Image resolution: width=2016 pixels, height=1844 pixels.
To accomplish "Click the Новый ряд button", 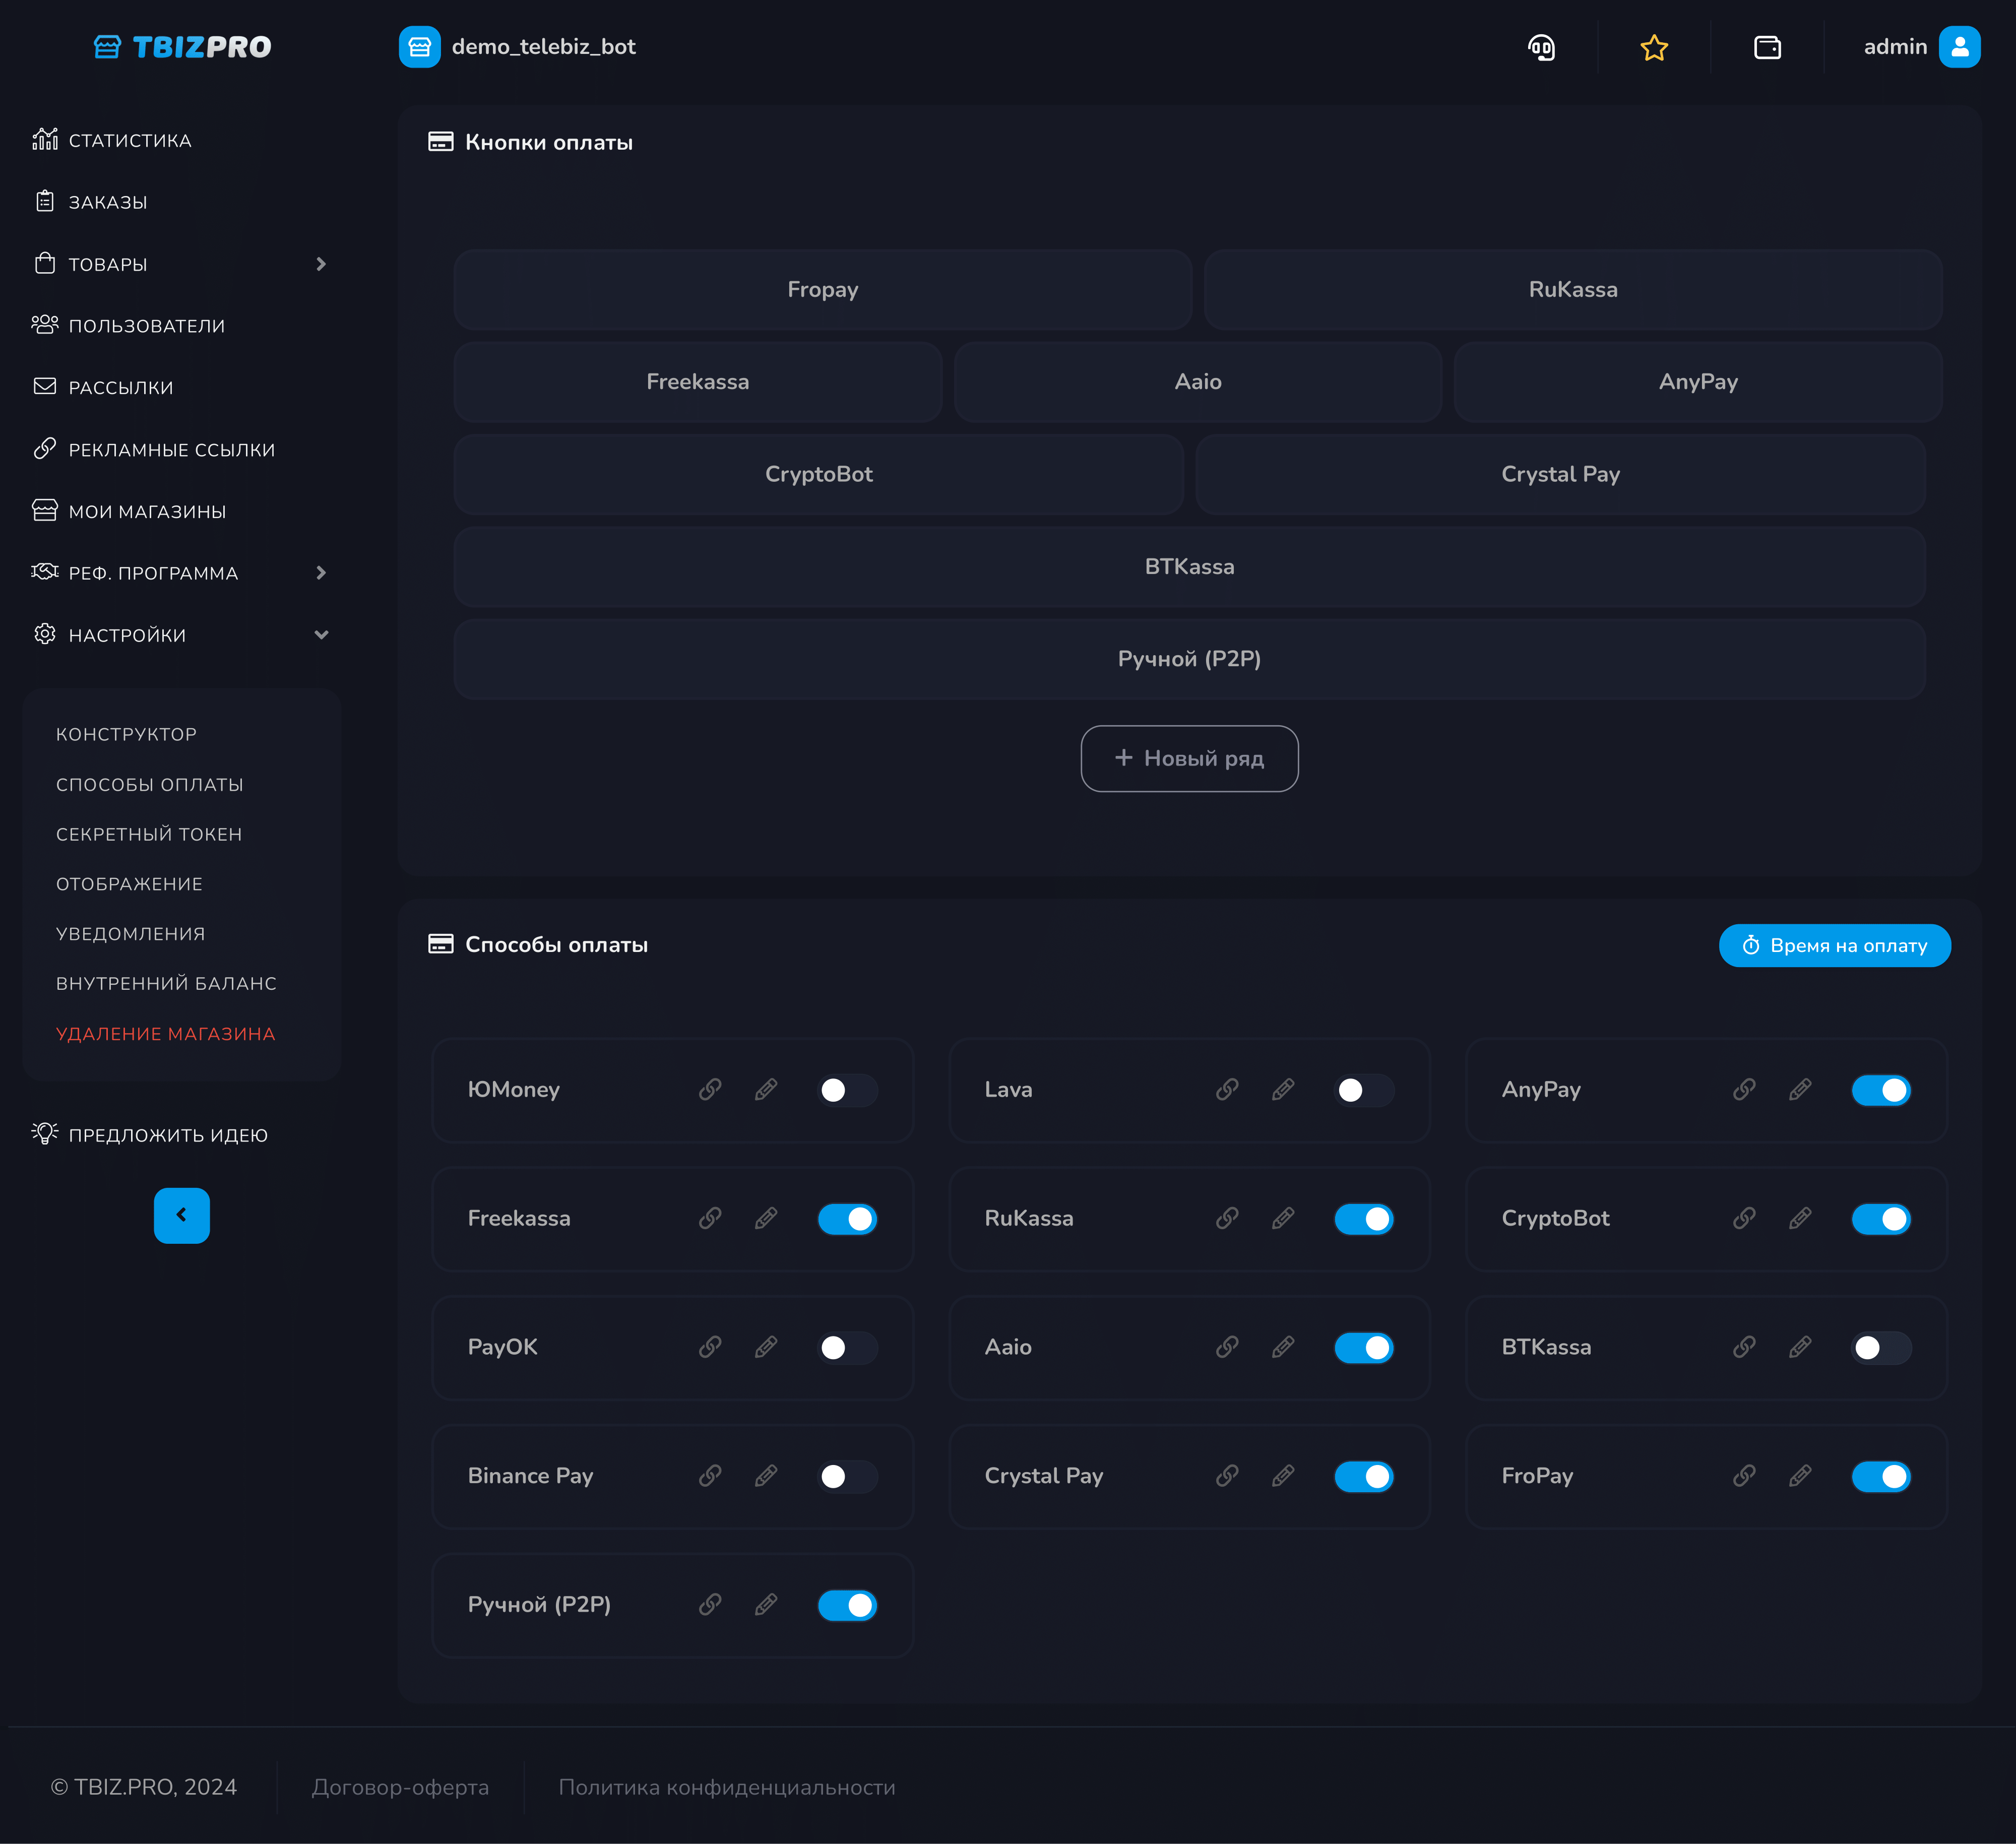I will point(1190,758).
